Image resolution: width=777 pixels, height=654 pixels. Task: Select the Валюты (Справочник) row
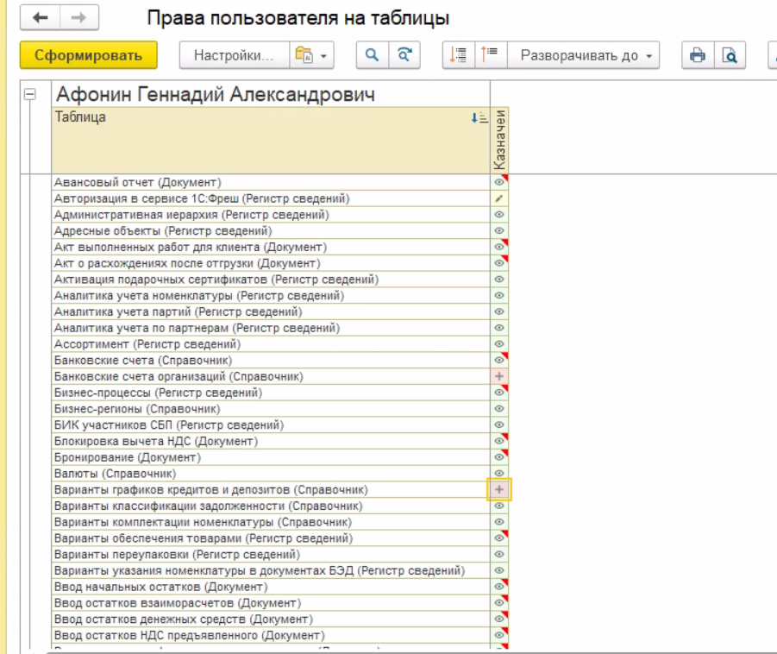click(x=116, y=474)
